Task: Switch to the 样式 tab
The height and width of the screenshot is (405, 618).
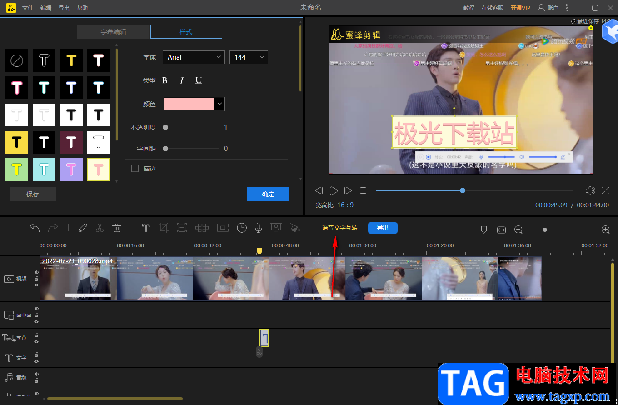Action: tap(186, 32)
